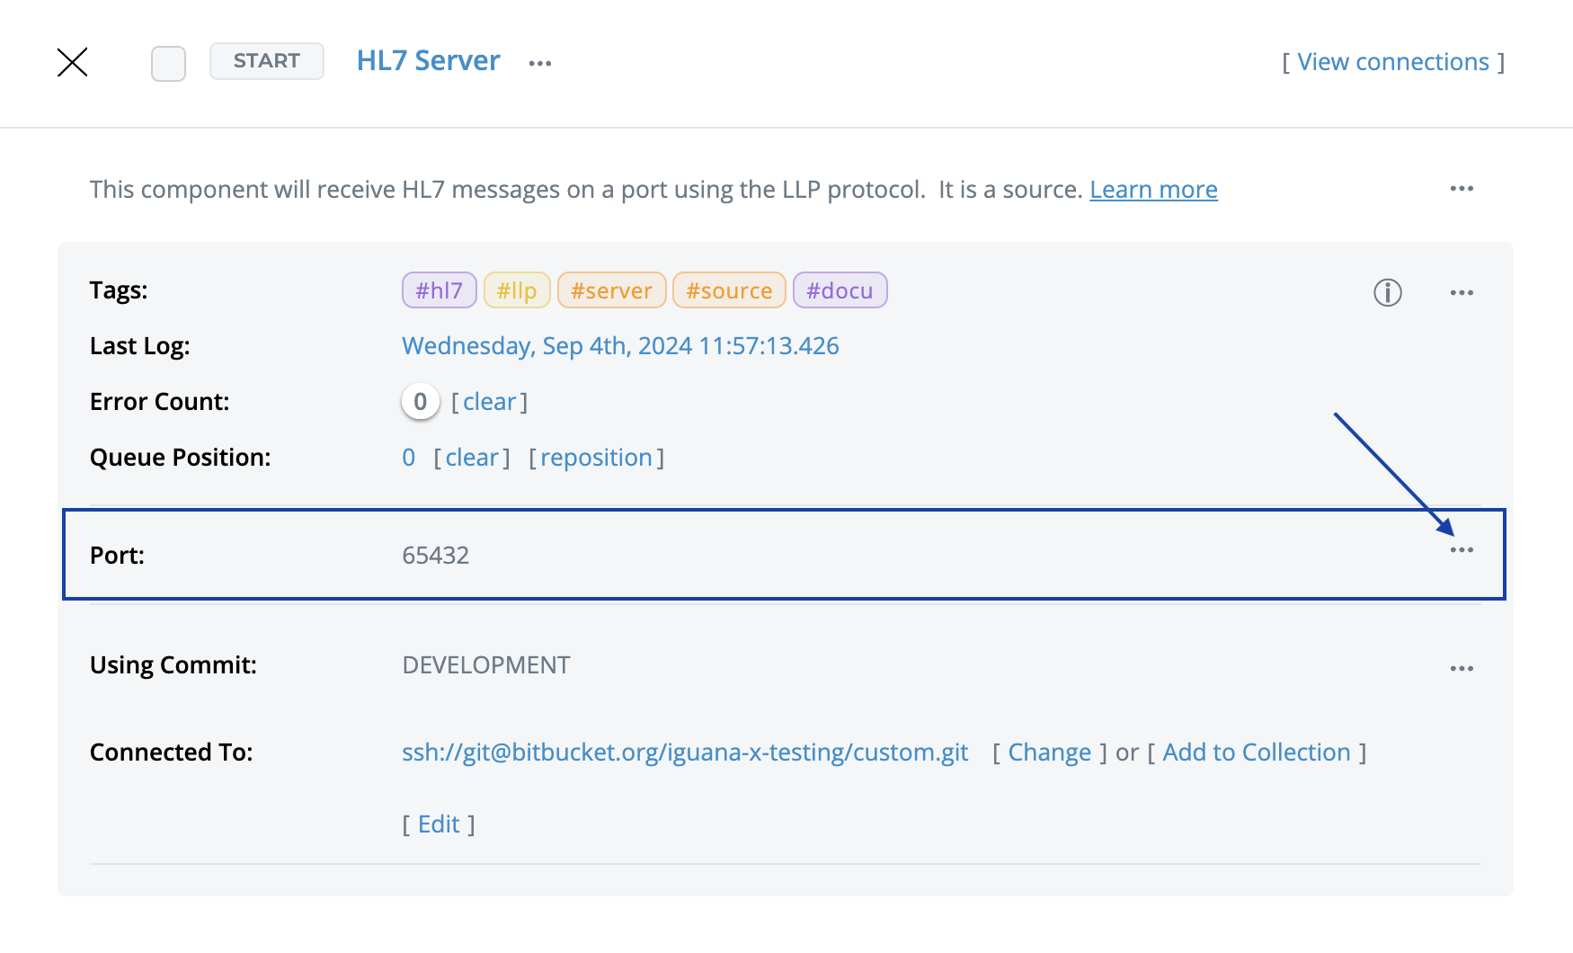Open the Learn more documentation link
Screen dimensions: 1573x953
1153,189
